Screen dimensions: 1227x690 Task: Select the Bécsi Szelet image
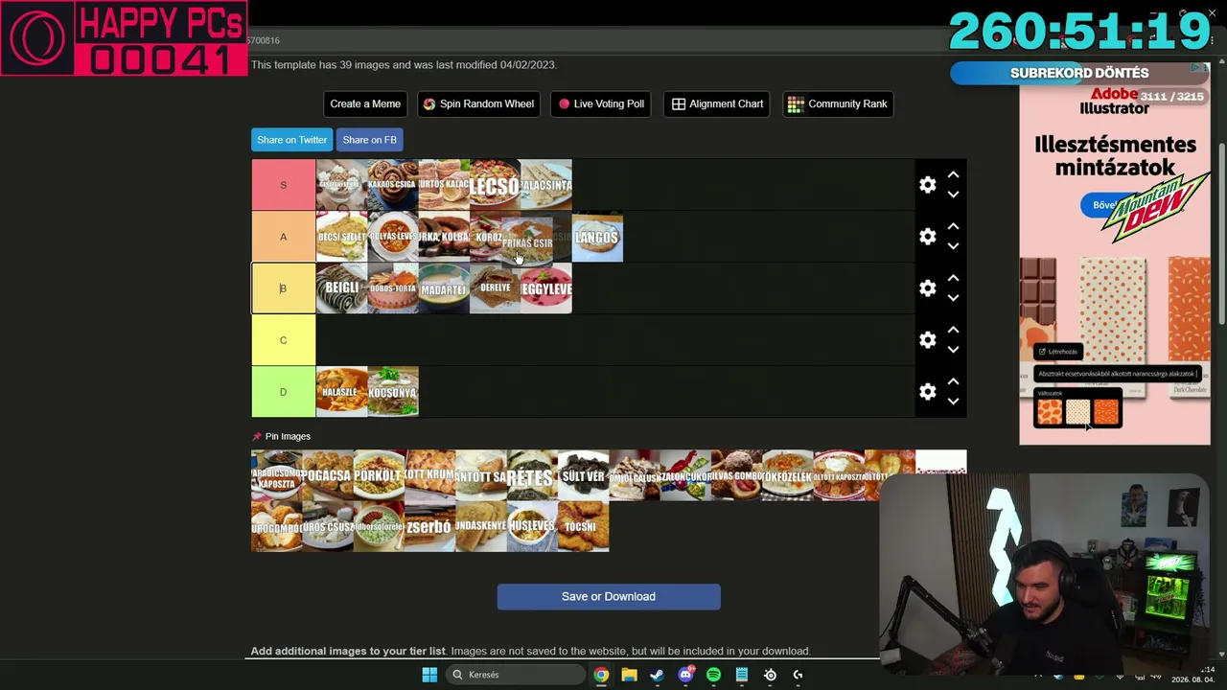point(341,237)
